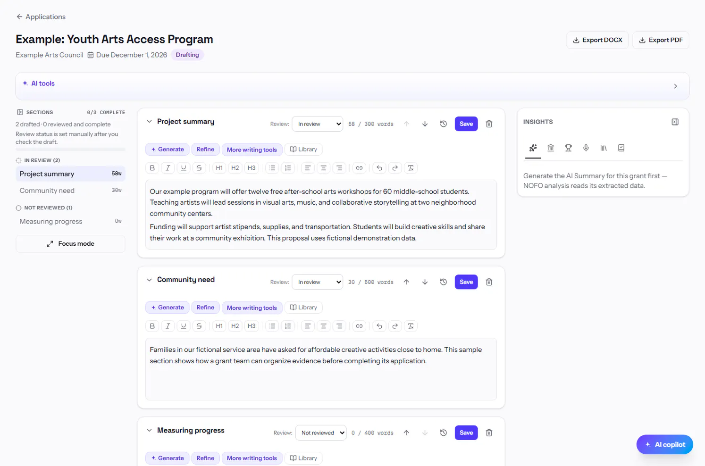Viewport: 705px width, 466px height.
Task: Move the Community need section up
Action: 406,282
